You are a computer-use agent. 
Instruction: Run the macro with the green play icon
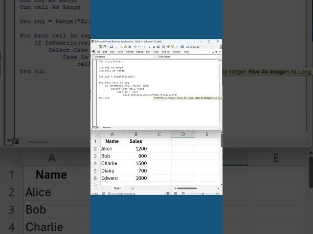click(145, 47)
